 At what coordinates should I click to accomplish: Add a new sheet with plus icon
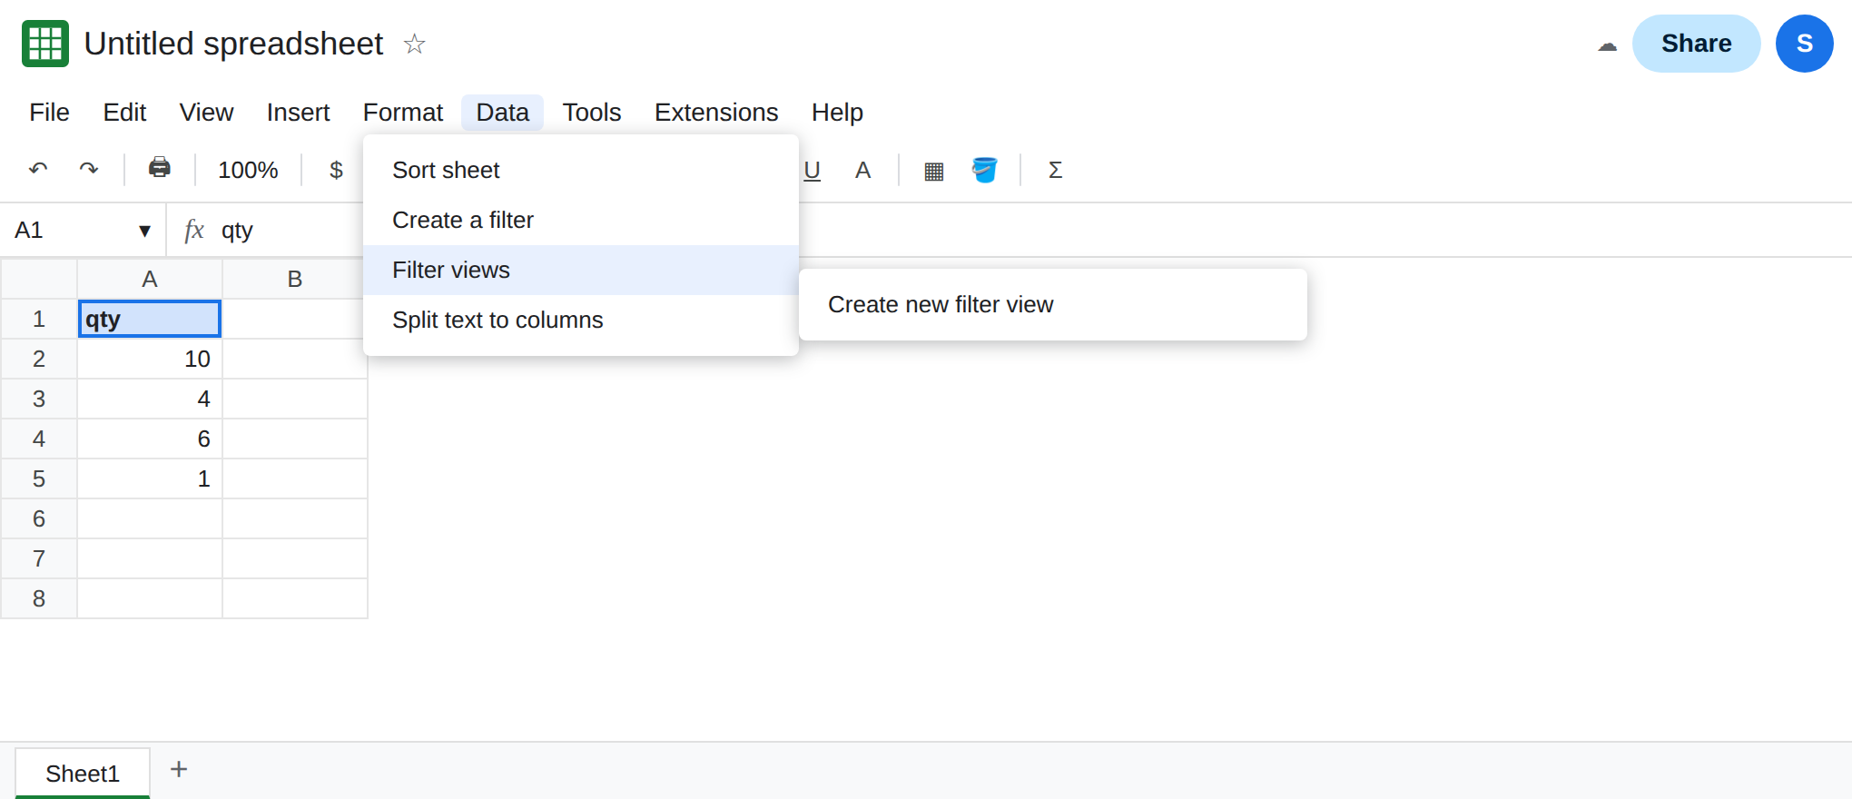click(179, 770)
